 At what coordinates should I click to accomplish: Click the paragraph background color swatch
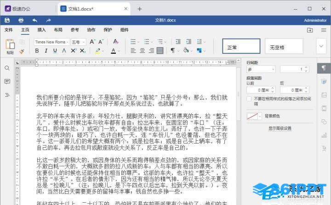(254, 116)
